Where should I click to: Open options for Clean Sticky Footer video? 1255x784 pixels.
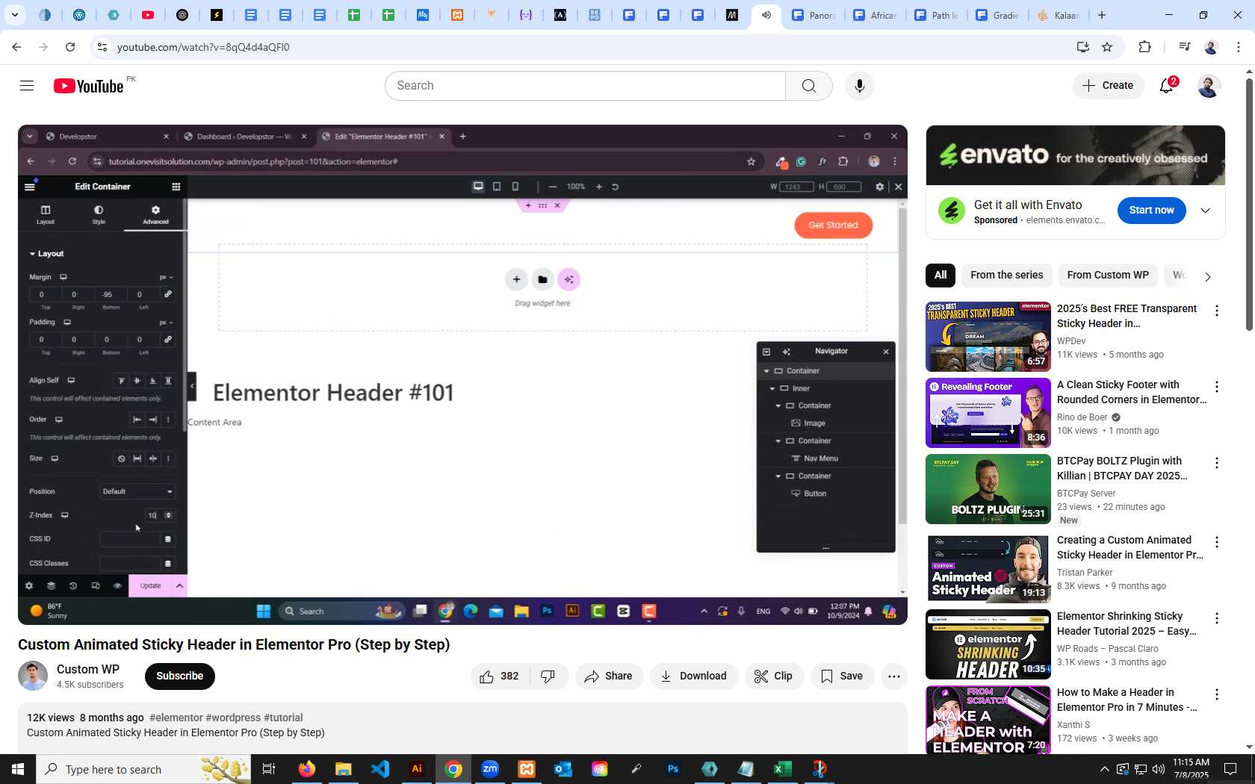coord(1217,387)
